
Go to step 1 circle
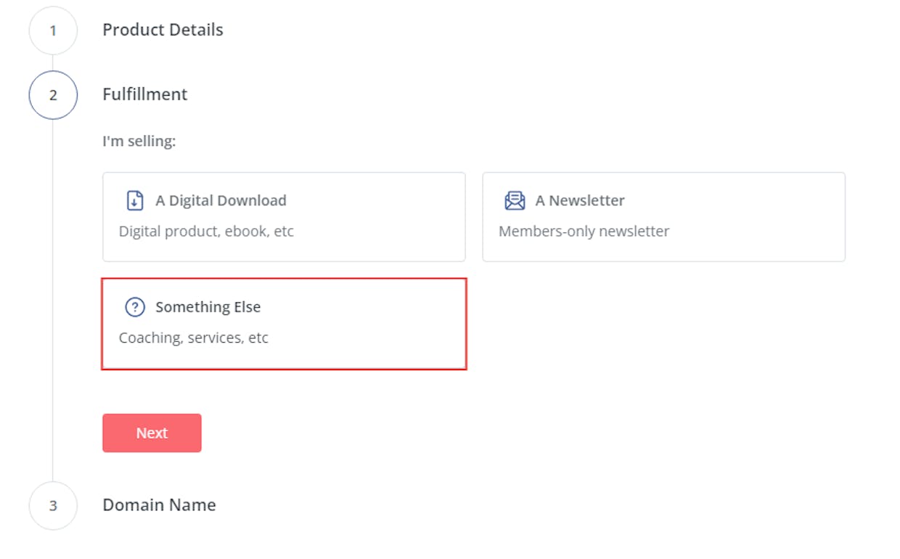tap(53, 30)
